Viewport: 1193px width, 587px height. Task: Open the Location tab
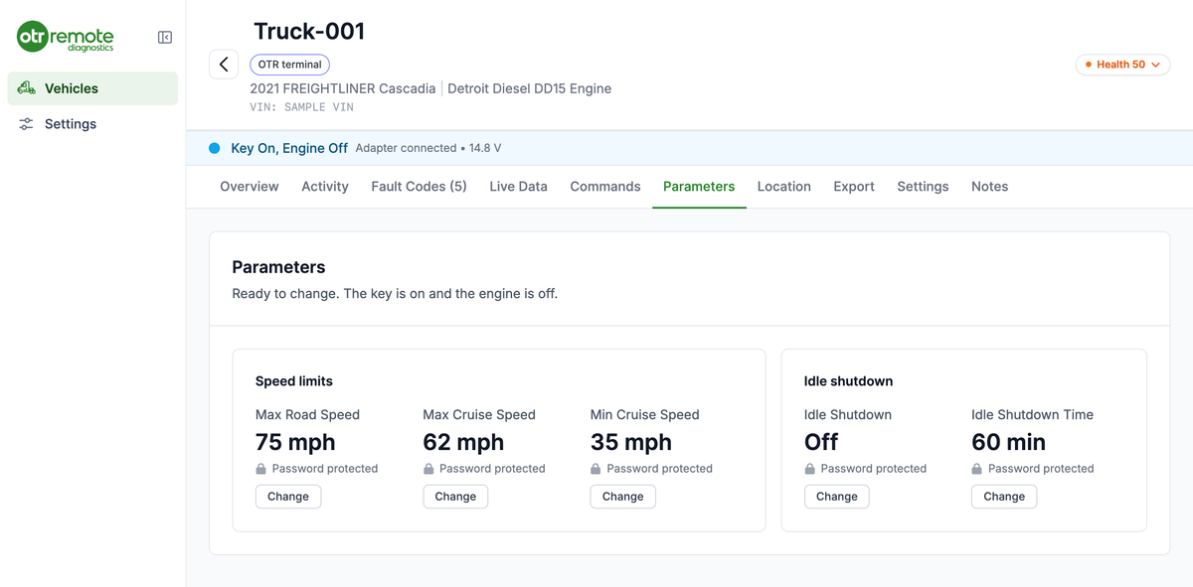[x=784, y=187]
